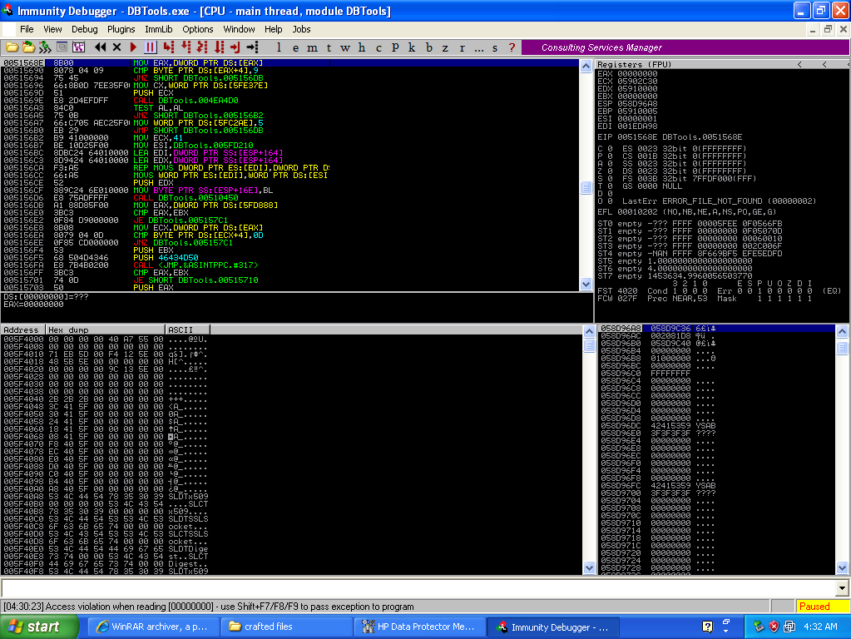Expand the command bar dropdown arrow
This screenshot has height=639, width=851.
click(842, 588)
